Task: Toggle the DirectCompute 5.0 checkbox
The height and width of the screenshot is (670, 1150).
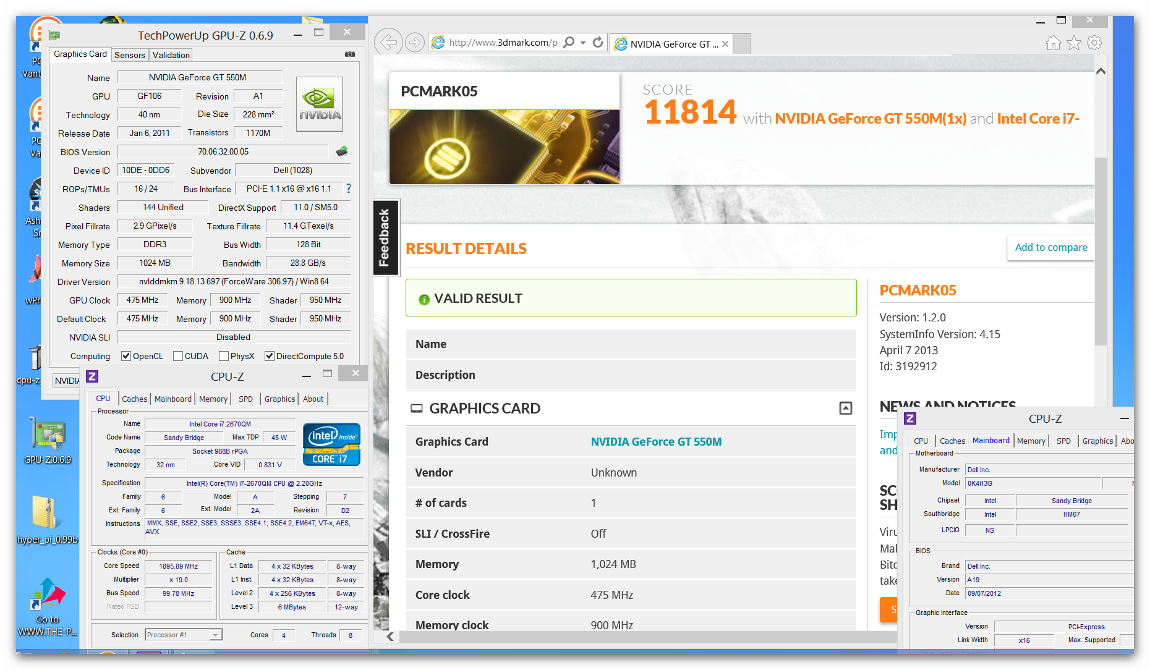Action: 270,356
